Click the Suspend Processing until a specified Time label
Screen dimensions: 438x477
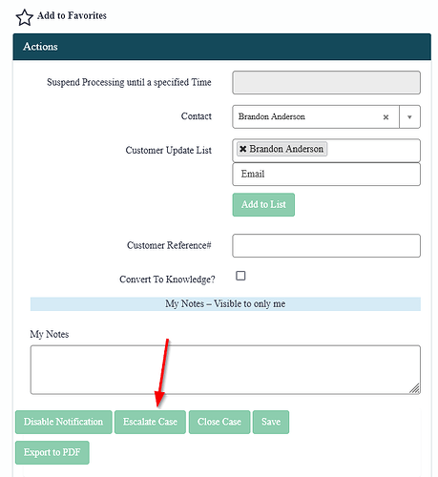[129, 82]
